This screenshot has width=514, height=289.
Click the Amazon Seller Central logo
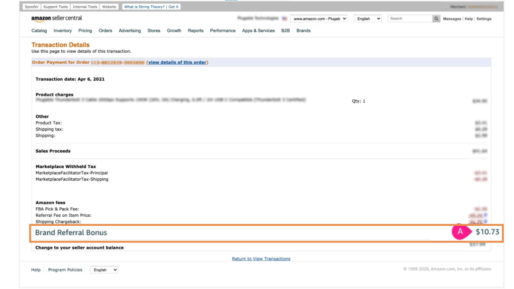point(56,19)
